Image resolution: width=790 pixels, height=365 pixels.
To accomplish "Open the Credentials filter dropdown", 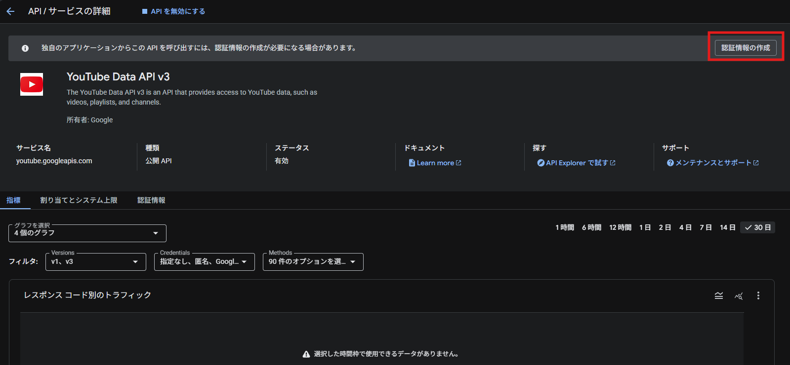I will [205, 262].
